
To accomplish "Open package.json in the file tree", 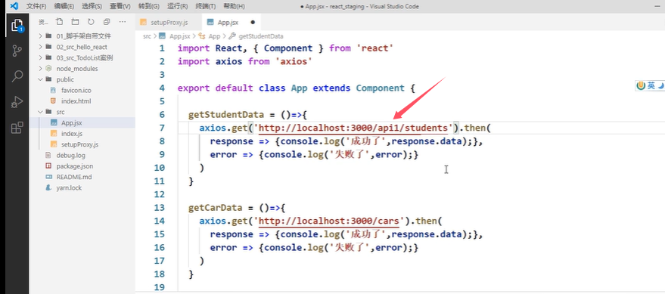I will pos(74,166).
